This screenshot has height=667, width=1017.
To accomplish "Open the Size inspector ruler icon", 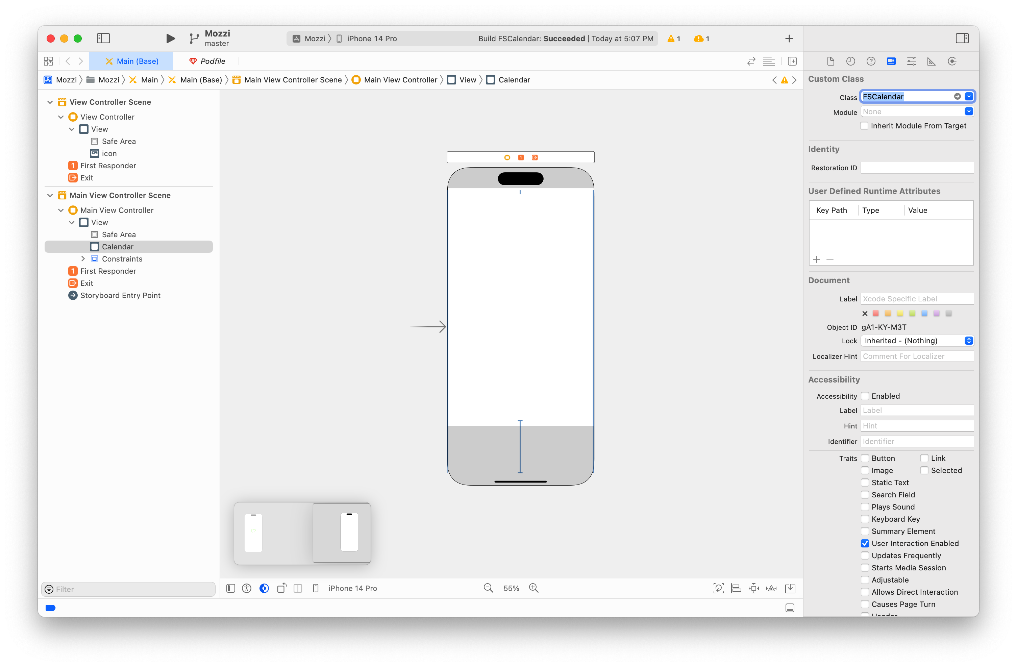I will click(931, 61).
